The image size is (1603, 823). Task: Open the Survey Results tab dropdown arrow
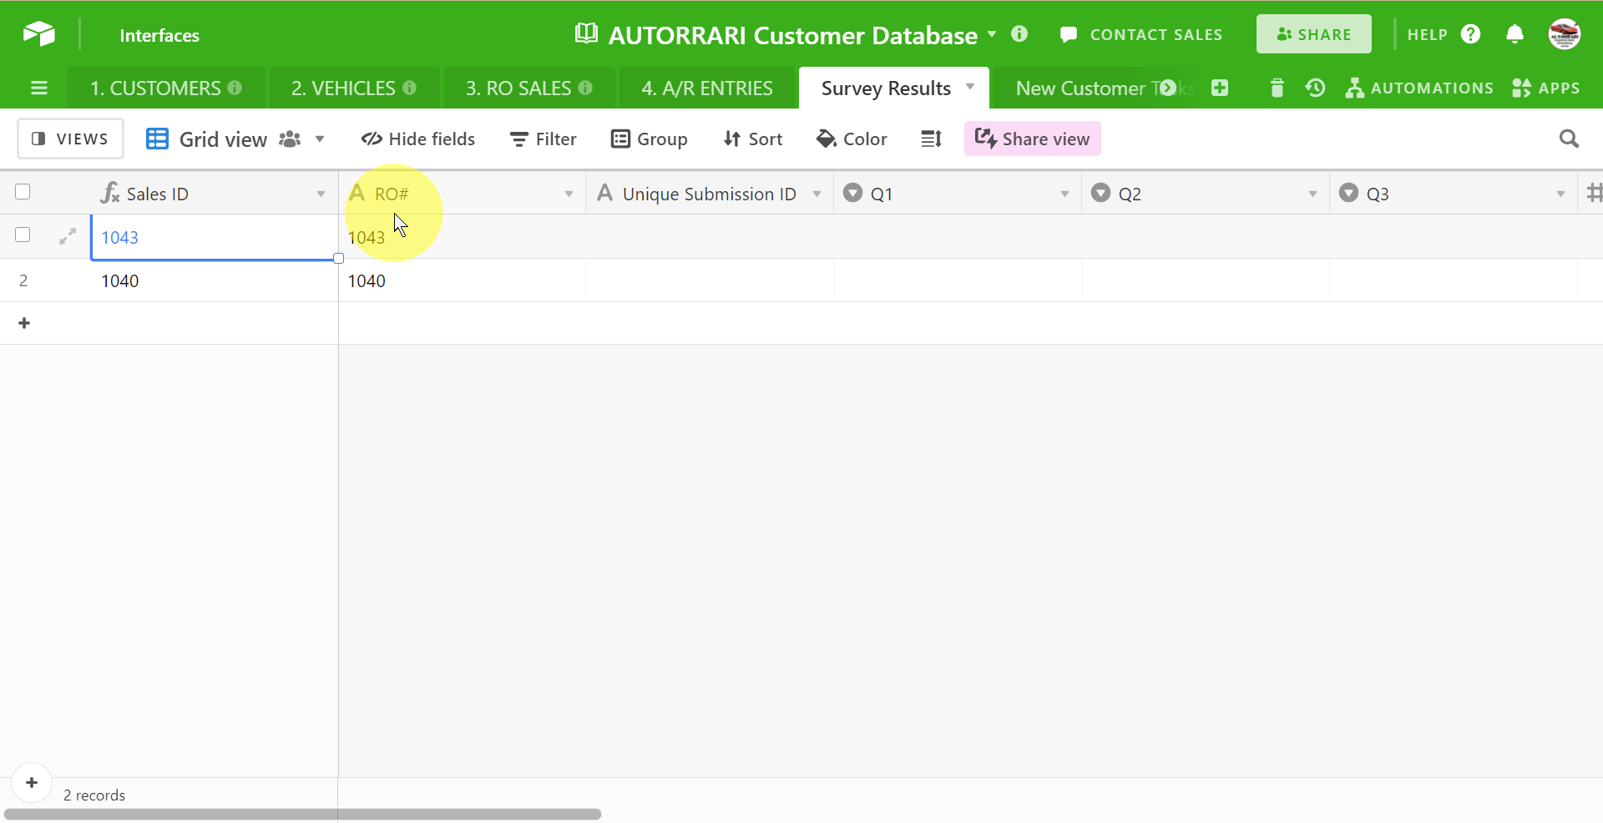[970, 86]
